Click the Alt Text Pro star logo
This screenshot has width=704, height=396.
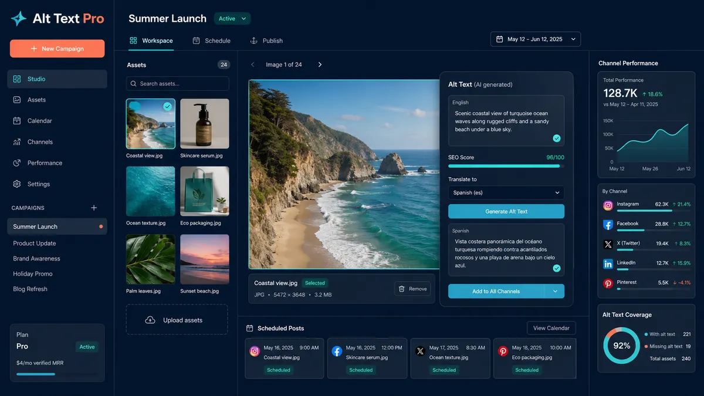[x=19, y=19]
